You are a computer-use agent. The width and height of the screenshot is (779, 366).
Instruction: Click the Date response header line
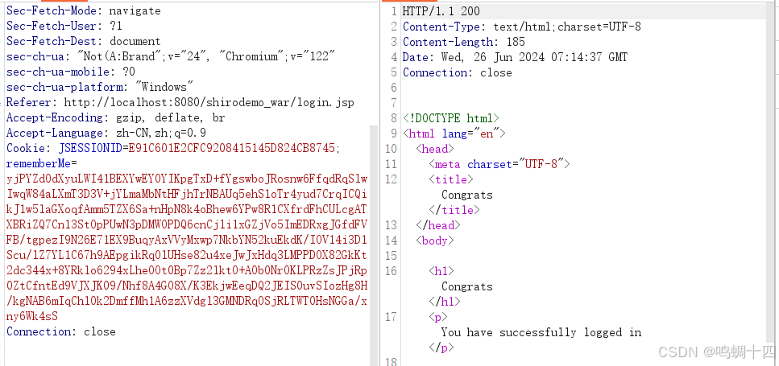[515, 58]
